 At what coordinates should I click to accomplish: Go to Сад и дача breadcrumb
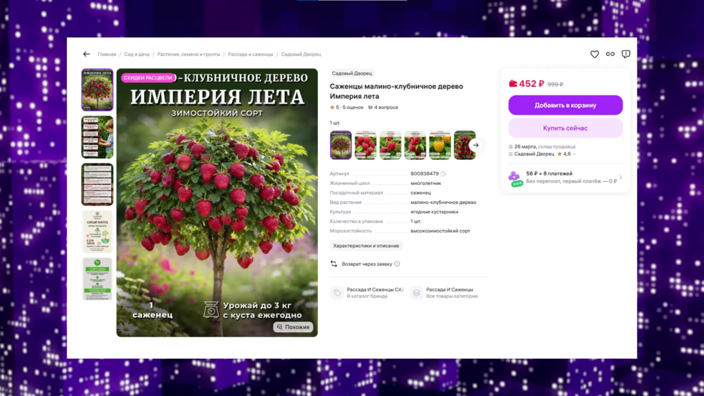[136, 54]
